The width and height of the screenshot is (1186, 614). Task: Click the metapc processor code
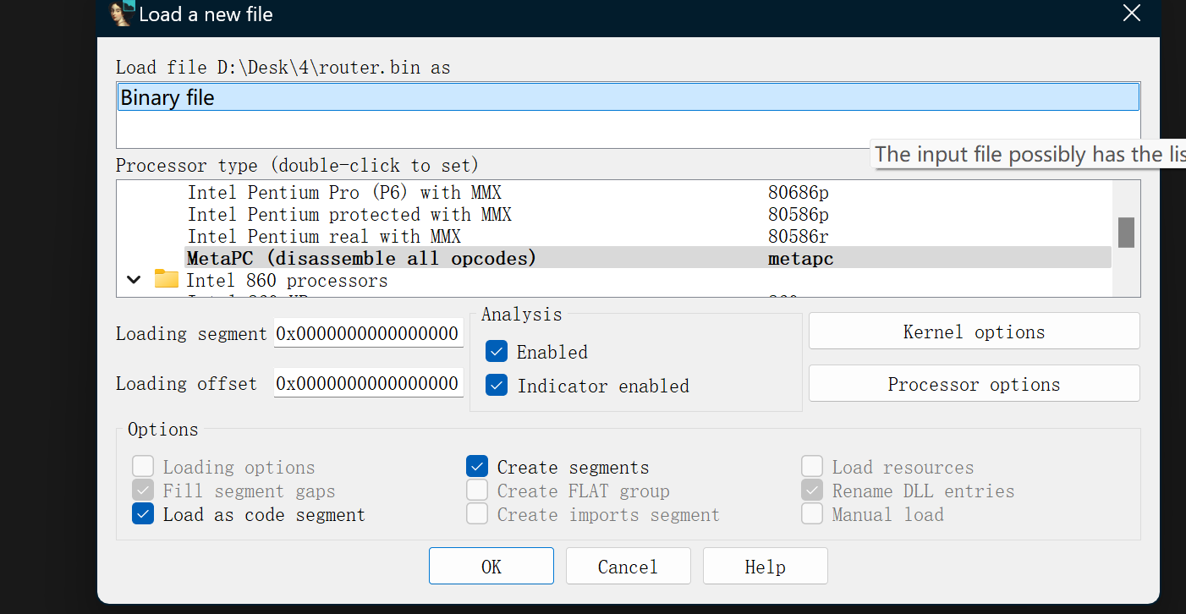tap(800, 258)
